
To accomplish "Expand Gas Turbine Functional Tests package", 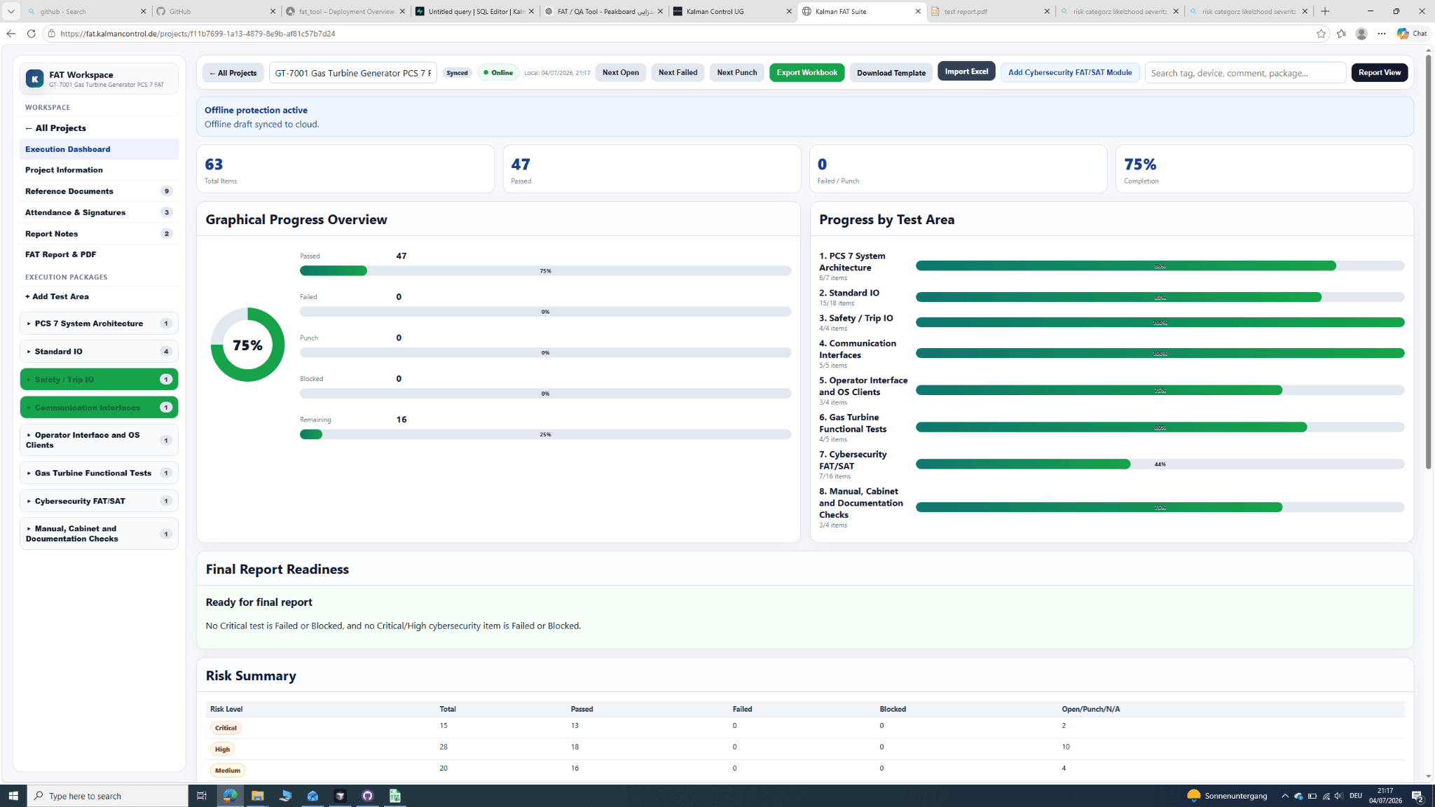I will (x=99, y=473).
